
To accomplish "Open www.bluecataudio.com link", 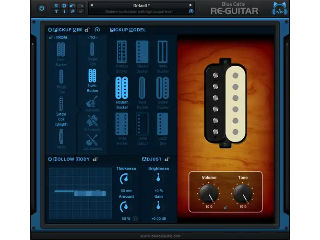I will [x=160, y=236].
